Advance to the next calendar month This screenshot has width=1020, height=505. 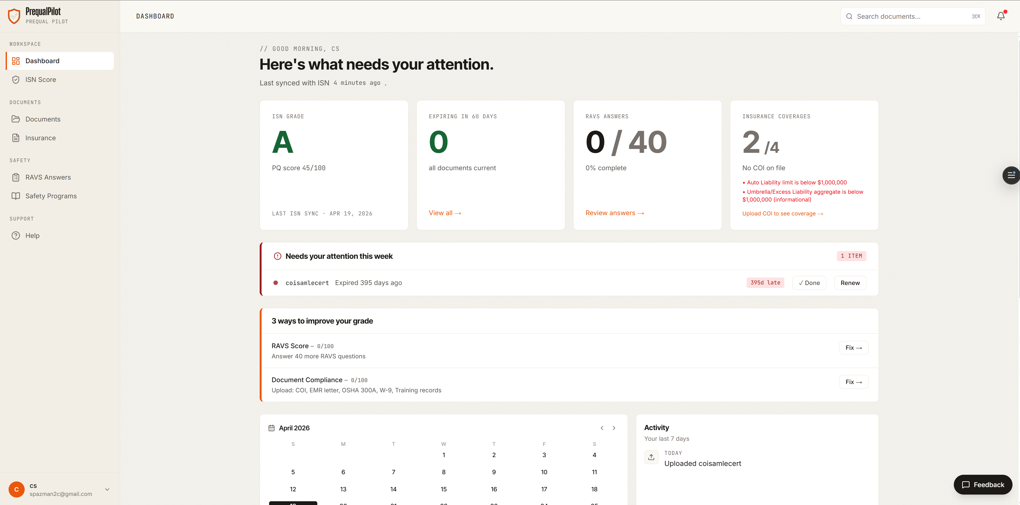614,428
